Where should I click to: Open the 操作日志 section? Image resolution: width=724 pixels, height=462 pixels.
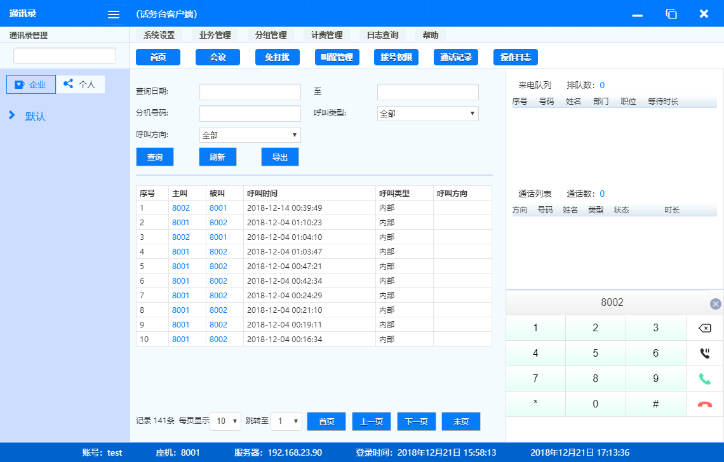tap(515, 57)
